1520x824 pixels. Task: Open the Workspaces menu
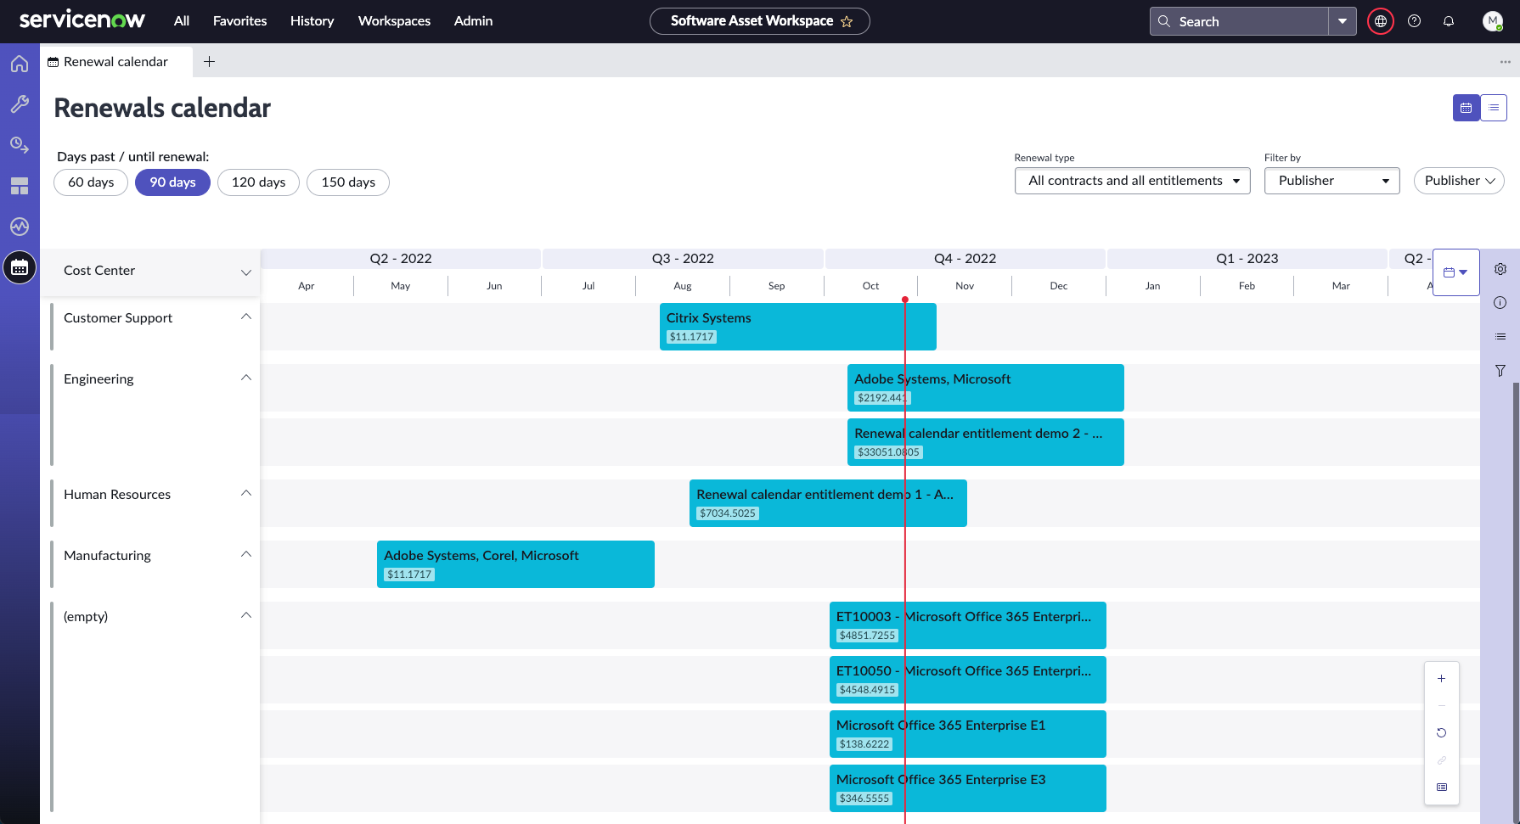point(394,21)
